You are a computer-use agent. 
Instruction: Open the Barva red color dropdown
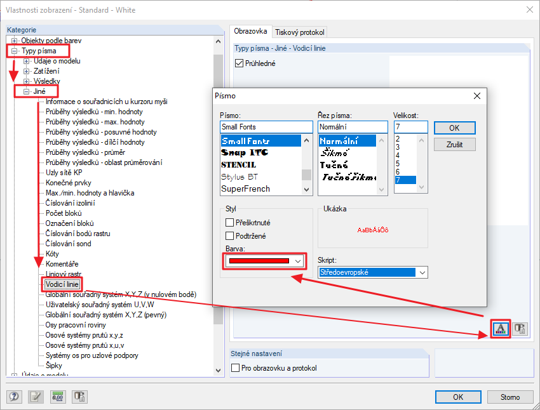[264, 261]
